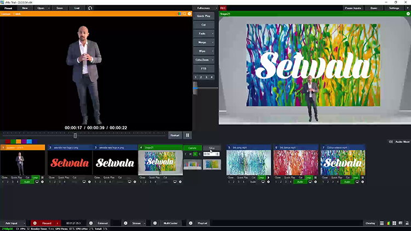Expand the Add Input dropdown arrow
The image size is (411, 231).
(25, 223)
